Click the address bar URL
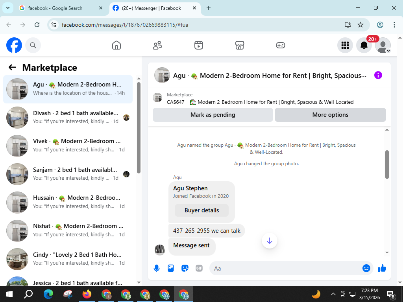 [x=125, y=25]
